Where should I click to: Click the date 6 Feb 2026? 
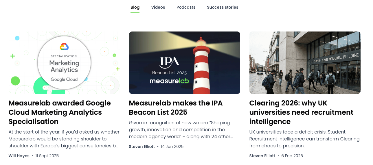tap(292, 156)
